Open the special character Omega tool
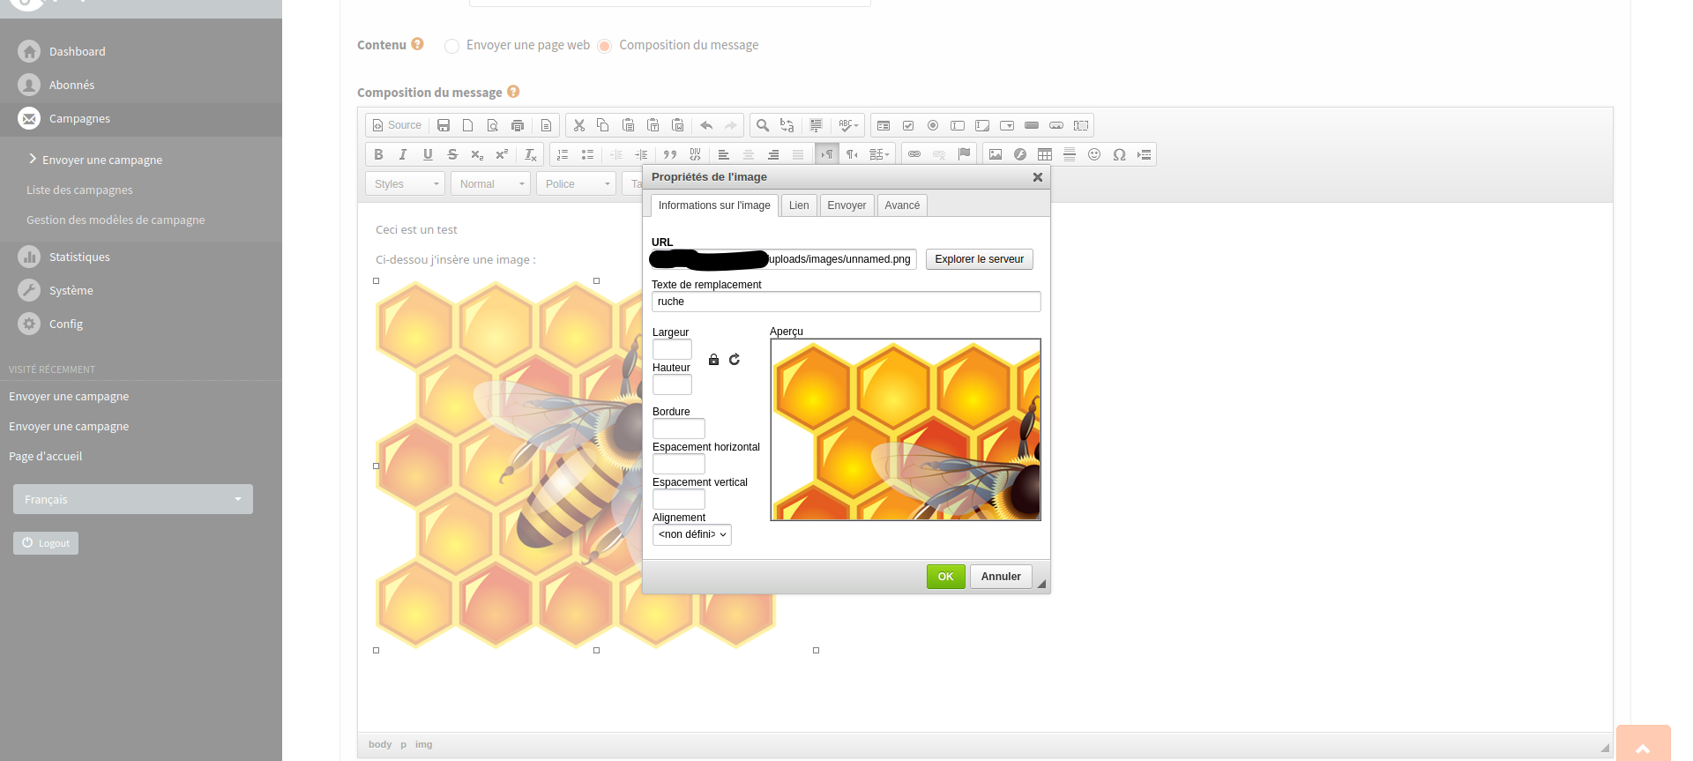 tap(1119, 154)
